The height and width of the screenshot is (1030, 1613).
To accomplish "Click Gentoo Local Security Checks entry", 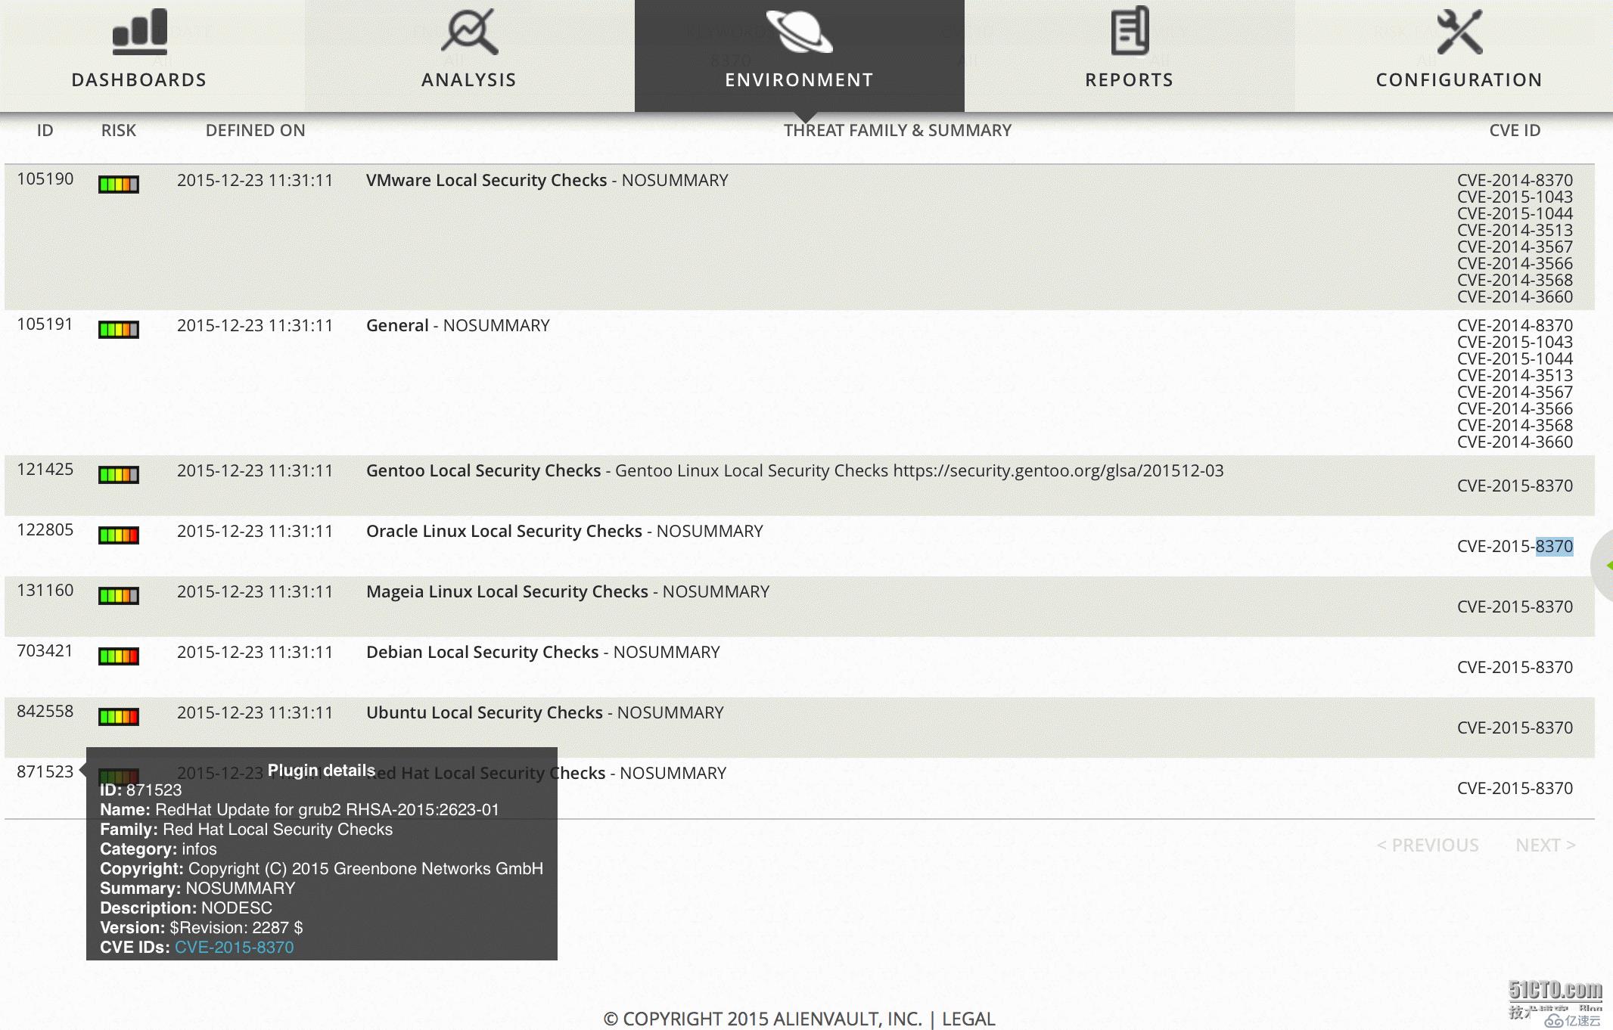I will [794, 471].
